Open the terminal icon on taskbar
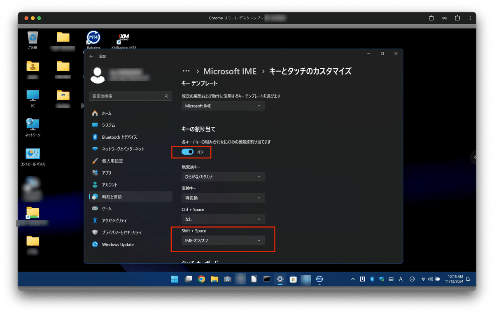The width and height of the screenshot is (494, 314). (267, 279)
